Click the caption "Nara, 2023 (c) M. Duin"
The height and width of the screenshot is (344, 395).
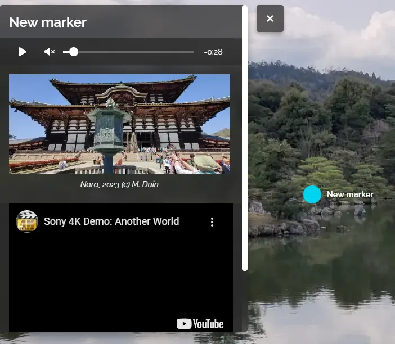click(119, 184)
